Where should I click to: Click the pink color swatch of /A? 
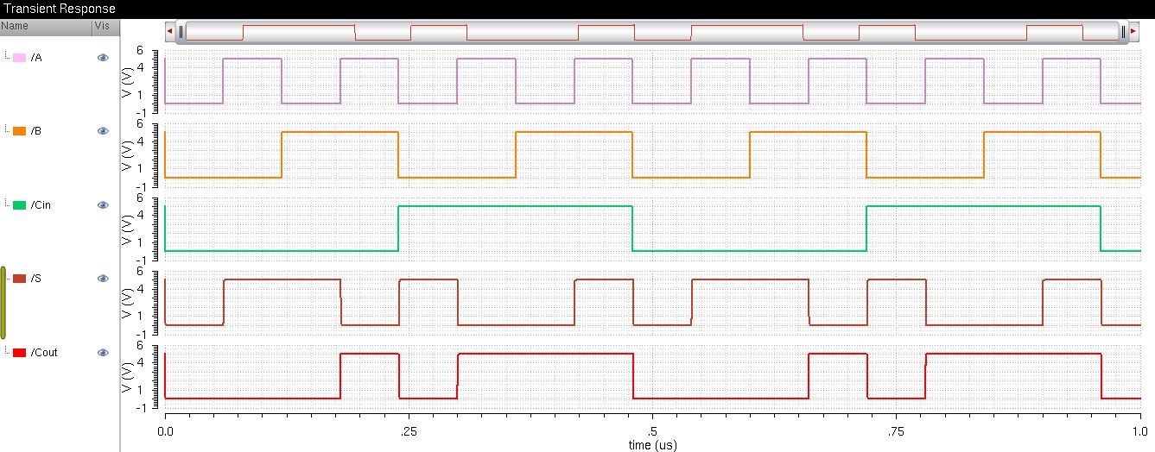click(19, 57)
